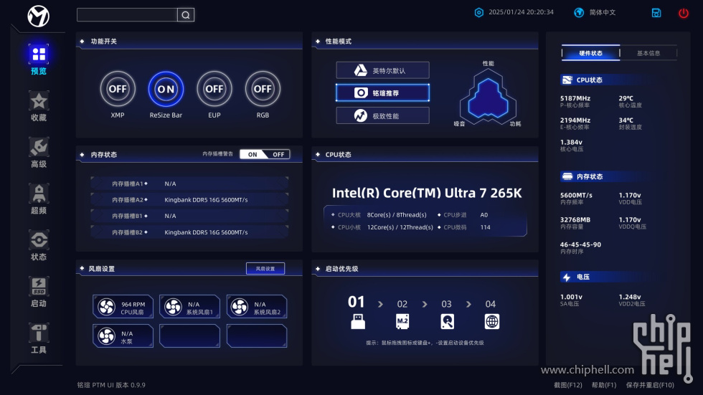The width and height of the screenshot is (703, 395).
Task: Toggle the XMP switch
Action: coord(118,89)
